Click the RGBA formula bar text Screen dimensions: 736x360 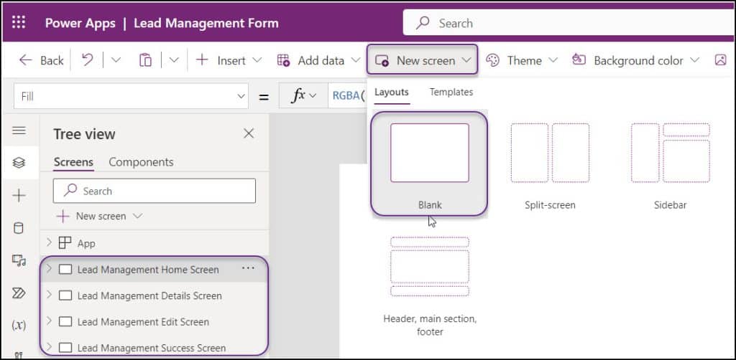pyautogui.click(x=349, y=96)
